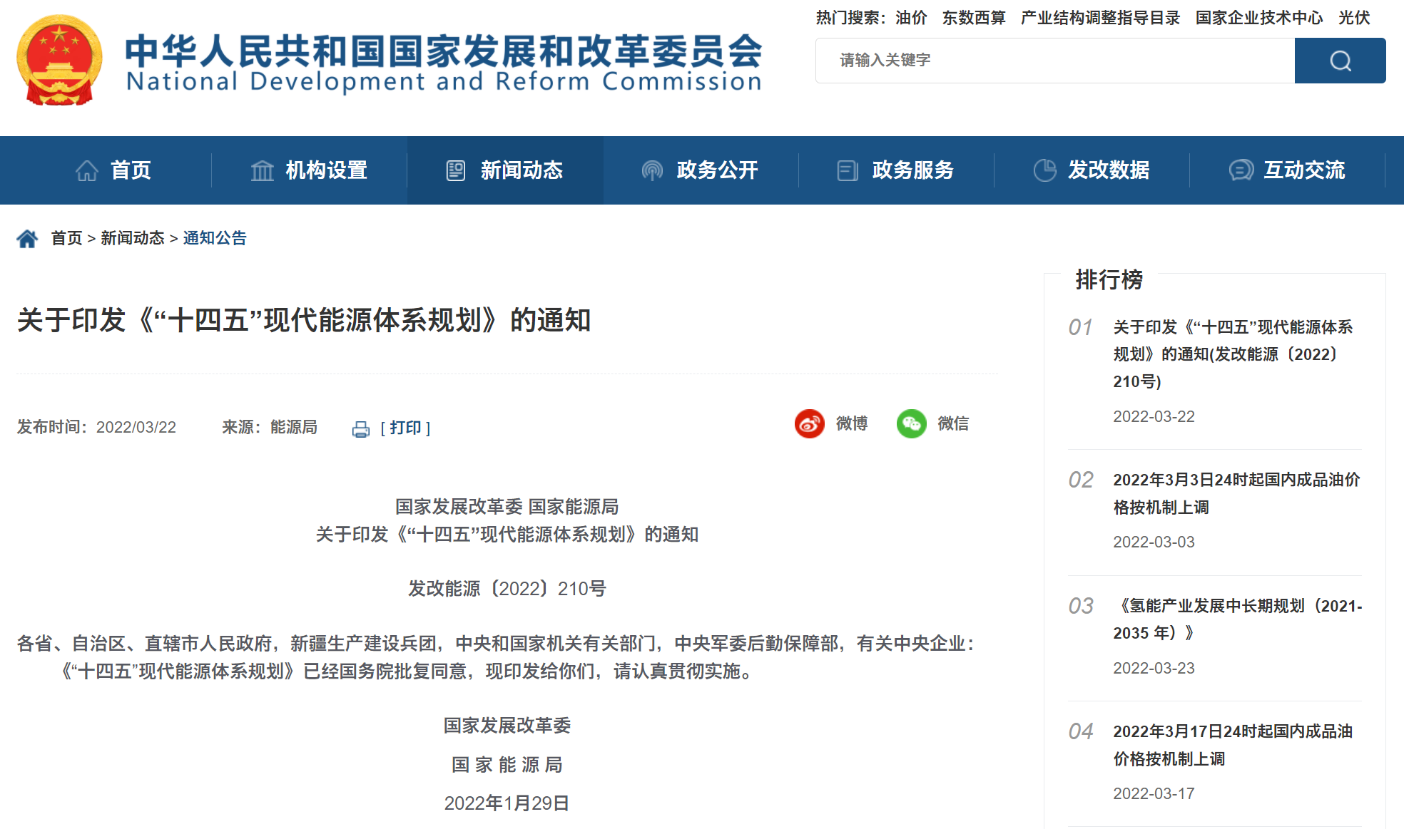Image resolution: width=1404 pixels, height=829 pixels.
Task: Click the search magnifier button
Action: click(x=1340, y=61)
